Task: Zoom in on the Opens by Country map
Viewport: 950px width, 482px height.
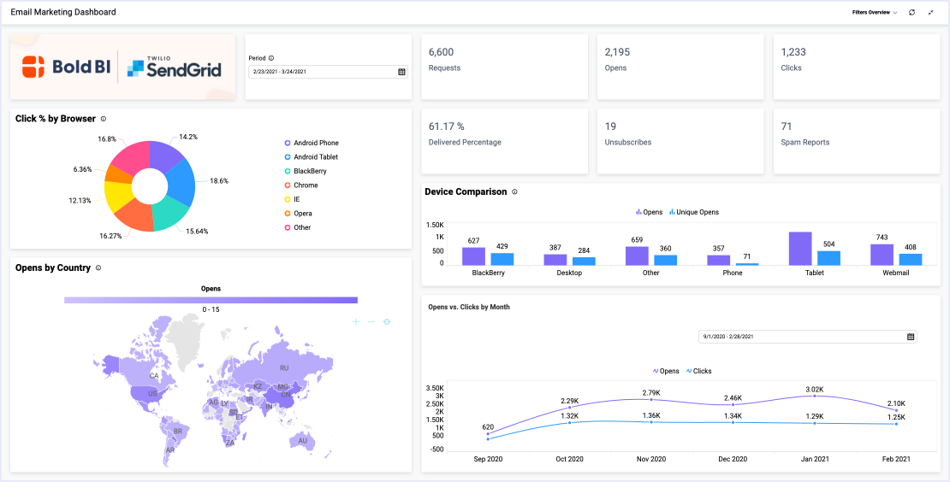Action: pos(356,322)
